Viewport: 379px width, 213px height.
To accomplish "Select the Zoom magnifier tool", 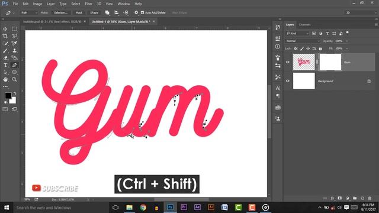I will 14,79.
